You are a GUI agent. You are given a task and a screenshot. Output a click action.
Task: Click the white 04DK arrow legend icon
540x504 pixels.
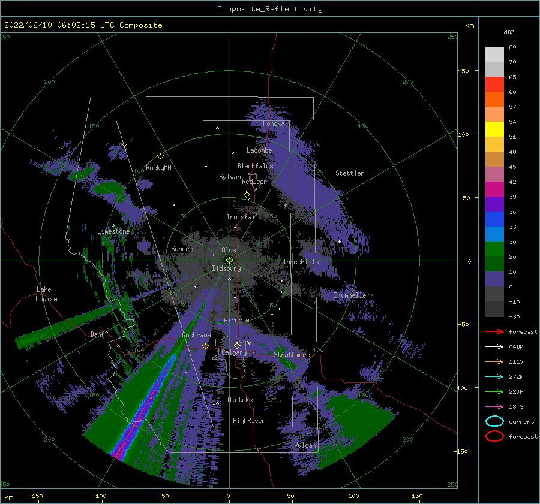(494, 346)
